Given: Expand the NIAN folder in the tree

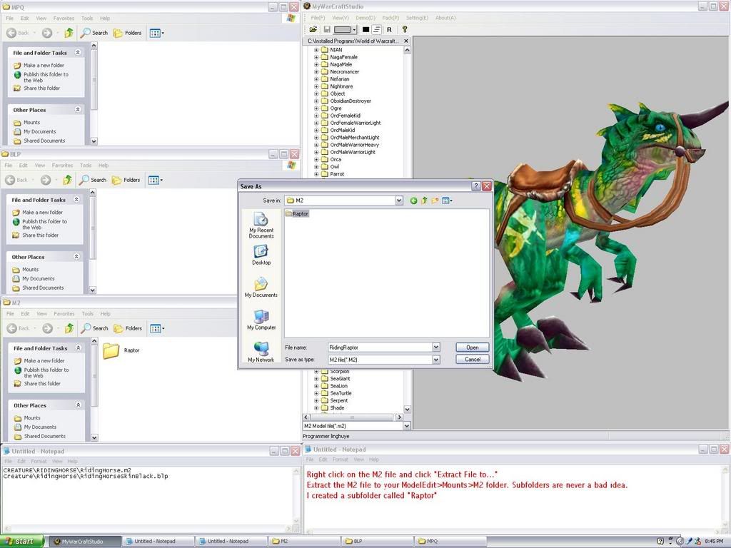Looking at the screenshot, I should coord(316,50).
